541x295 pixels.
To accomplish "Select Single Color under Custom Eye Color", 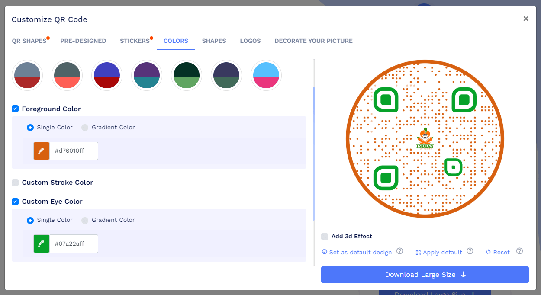I will coord(30,220).
